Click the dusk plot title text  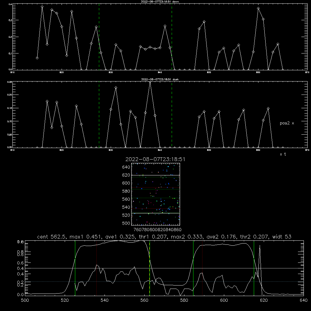tap(160, 79)
